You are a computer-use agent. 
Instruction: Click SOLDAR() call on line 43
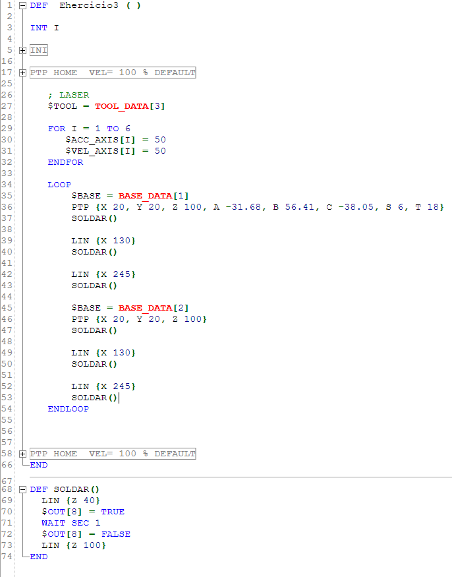pyautogui.click(x=94, y=286)
